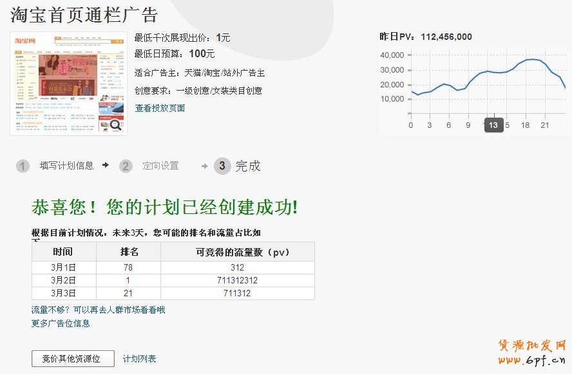Click the arrow after 填写计划信息

pyautogui.click(x=106, y=166)
